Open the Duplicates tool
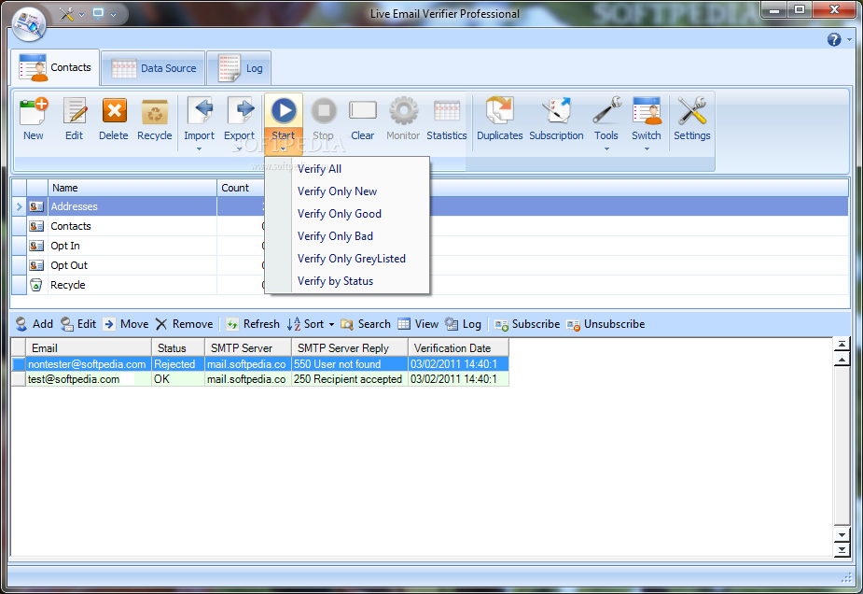The image size is (863, 594). 500,111
